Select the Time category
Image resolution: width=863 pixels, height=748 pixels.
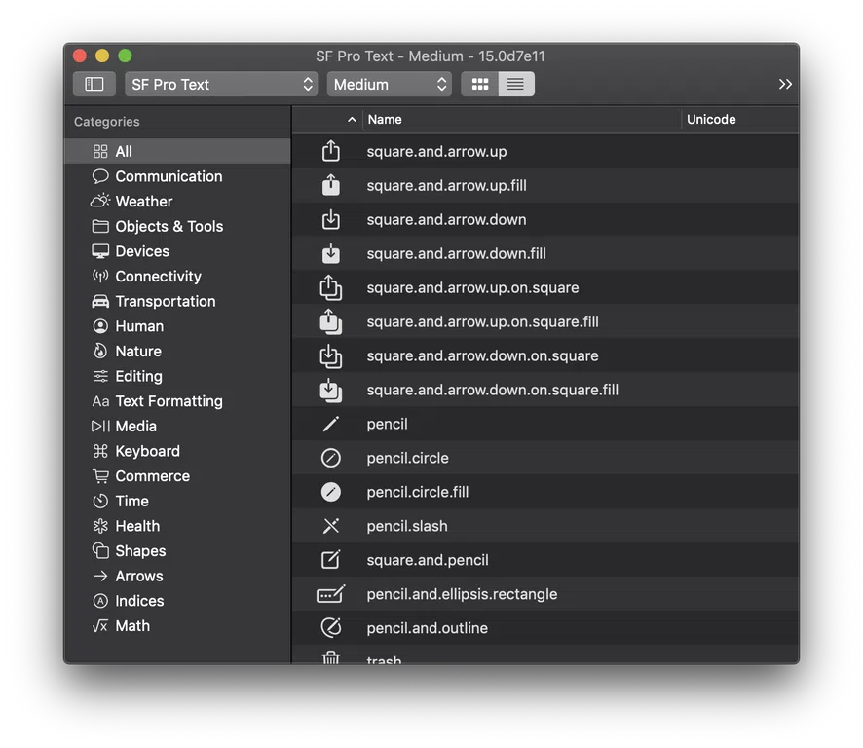tap(178, 501)
